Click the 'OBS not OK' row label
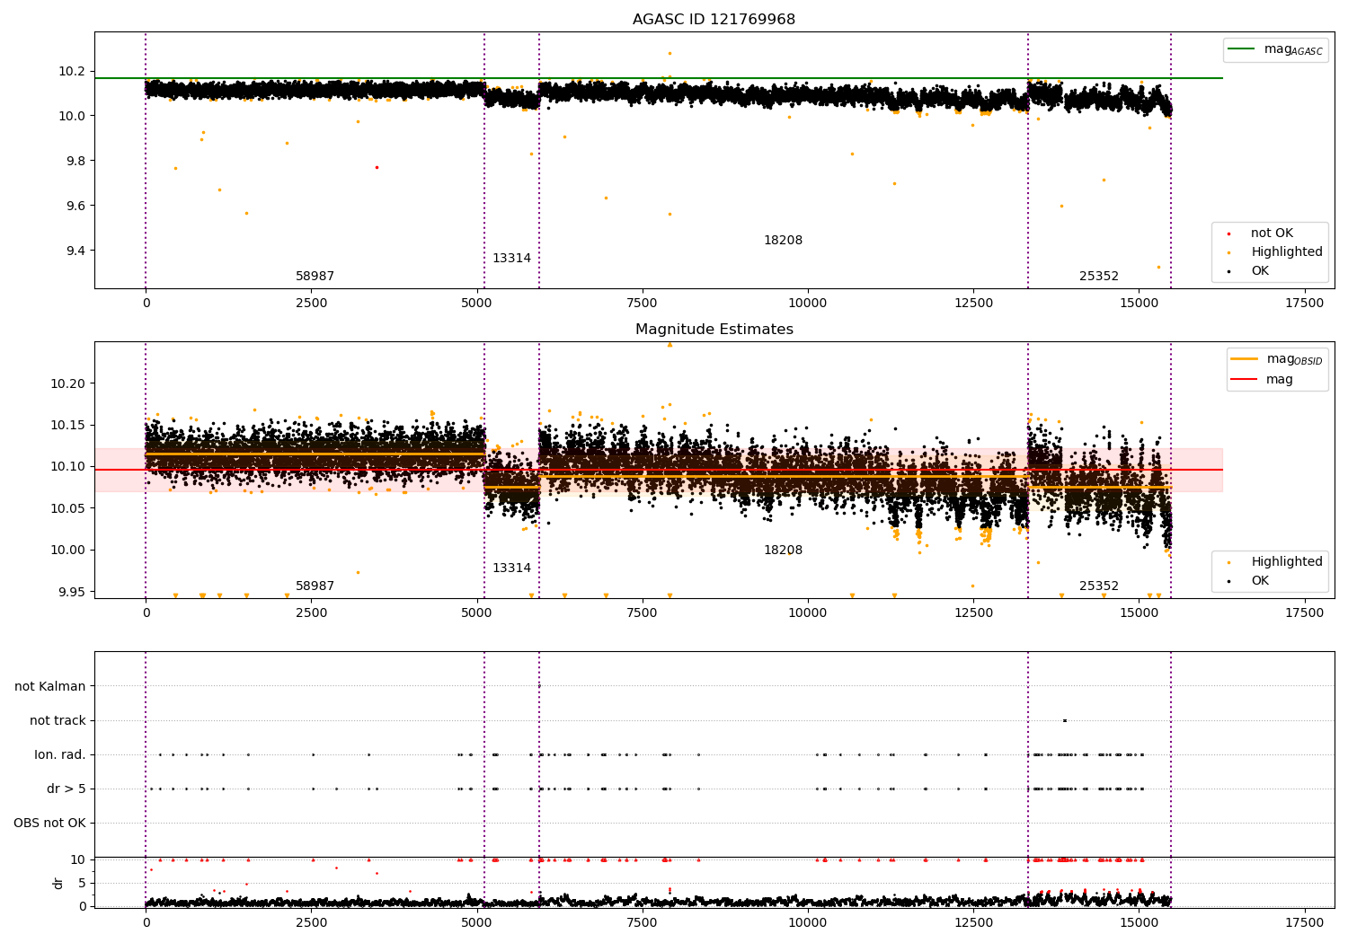Viewport: 1348px width, 943px height. pos(50,824)
